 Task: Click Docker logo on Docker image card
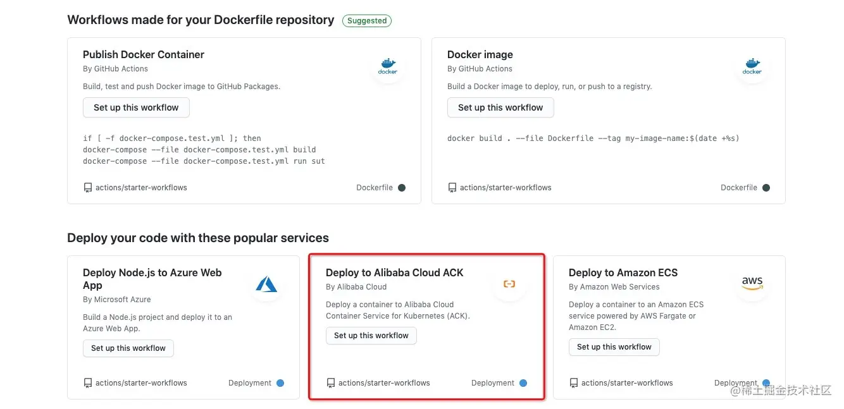pyautogui.click(x=752, y=66)
